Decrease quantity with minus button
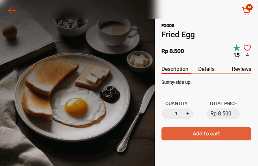Screen dimensions: 258x166 pos(166,114)
